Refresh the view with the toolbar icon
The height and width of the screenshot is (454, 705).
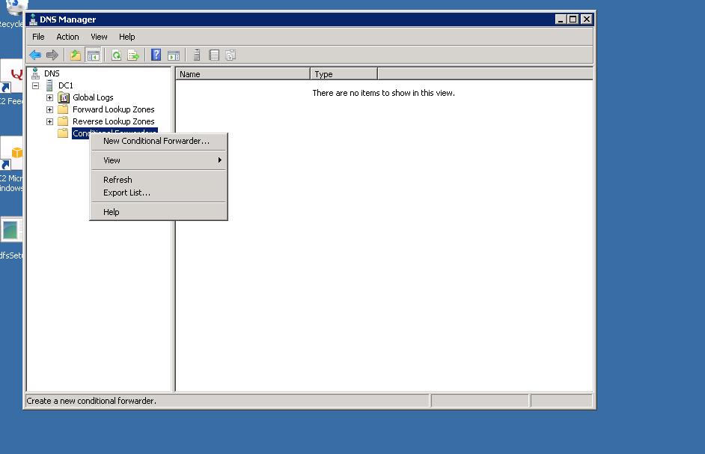[117, 55]
